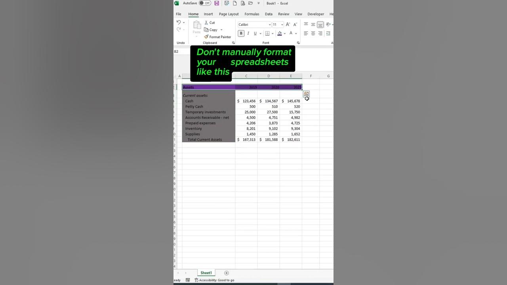Expand fill color dropdown arrow

click(x=285, y=33)
